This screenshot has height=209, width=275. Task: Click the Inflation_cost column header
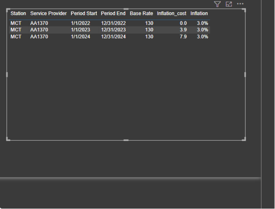point(171,13)
